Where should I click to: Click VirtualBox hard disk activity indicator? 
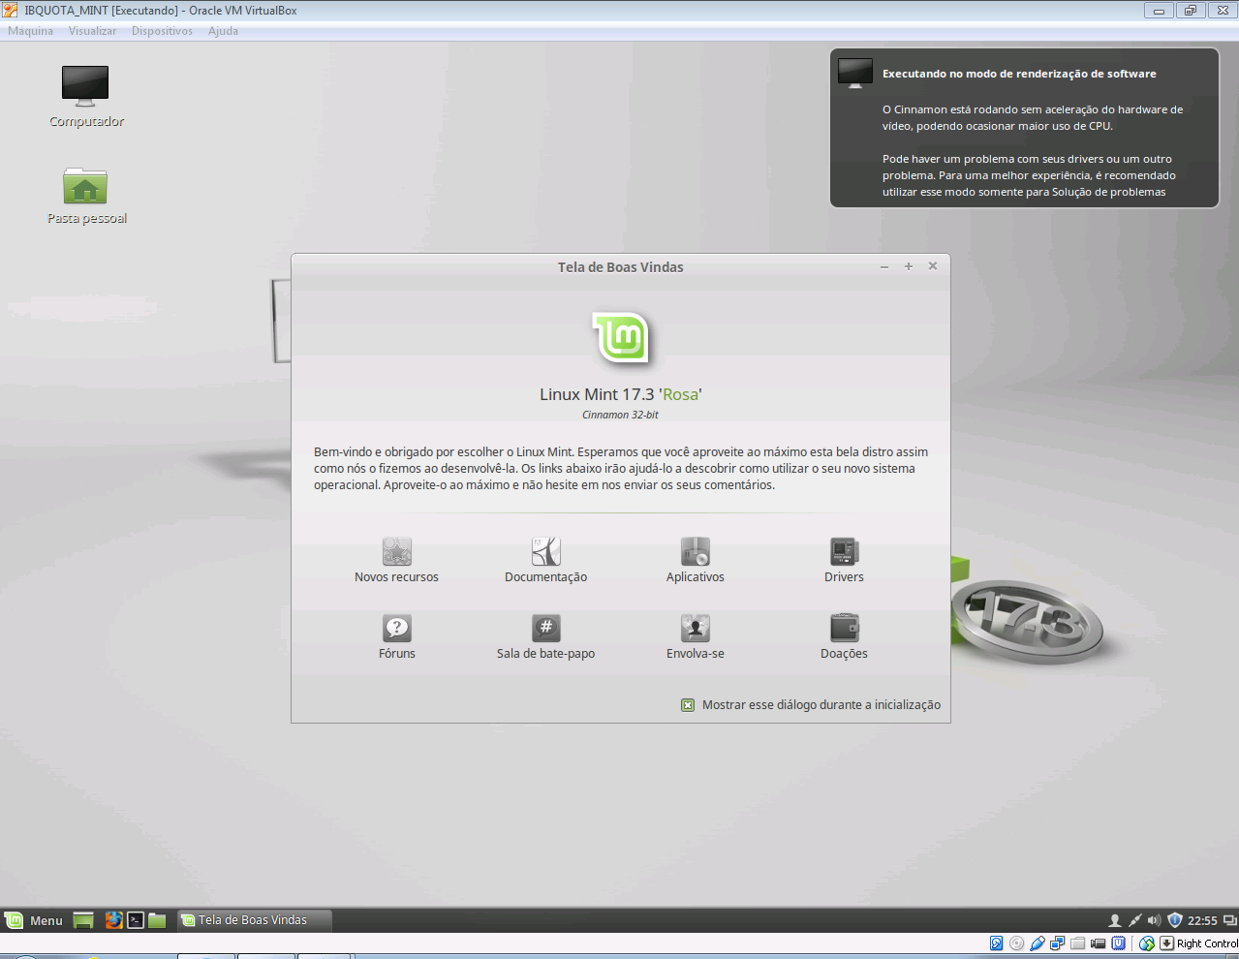pyautogui.click(x=997, y=944)
